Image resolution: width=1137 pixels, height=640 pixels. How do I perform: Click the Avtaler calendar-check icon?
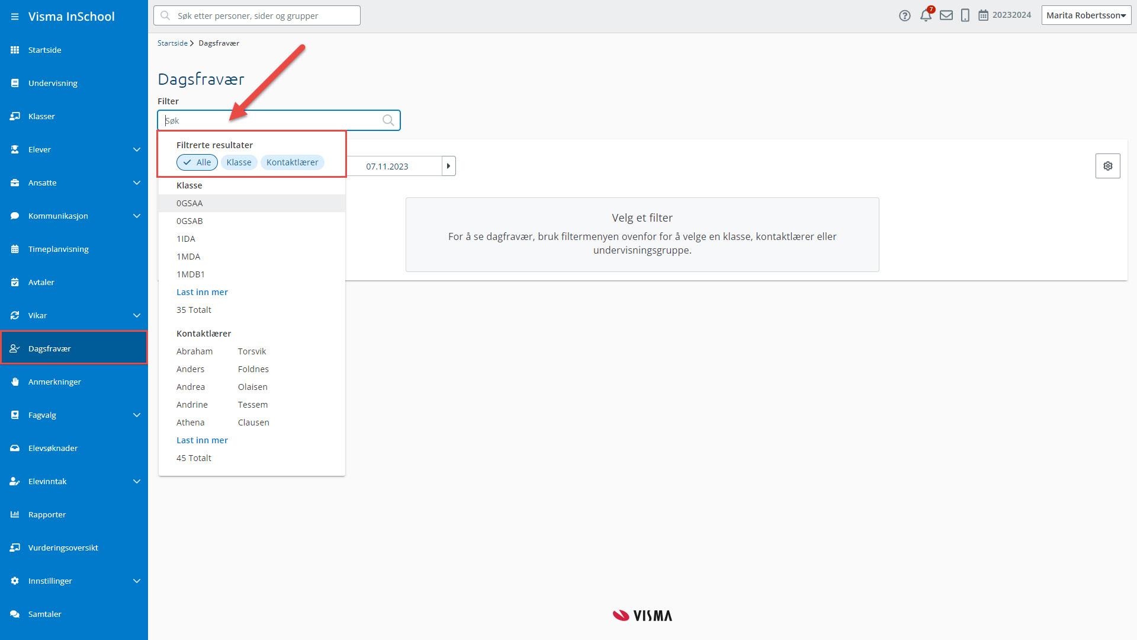(x=15, y=282)
